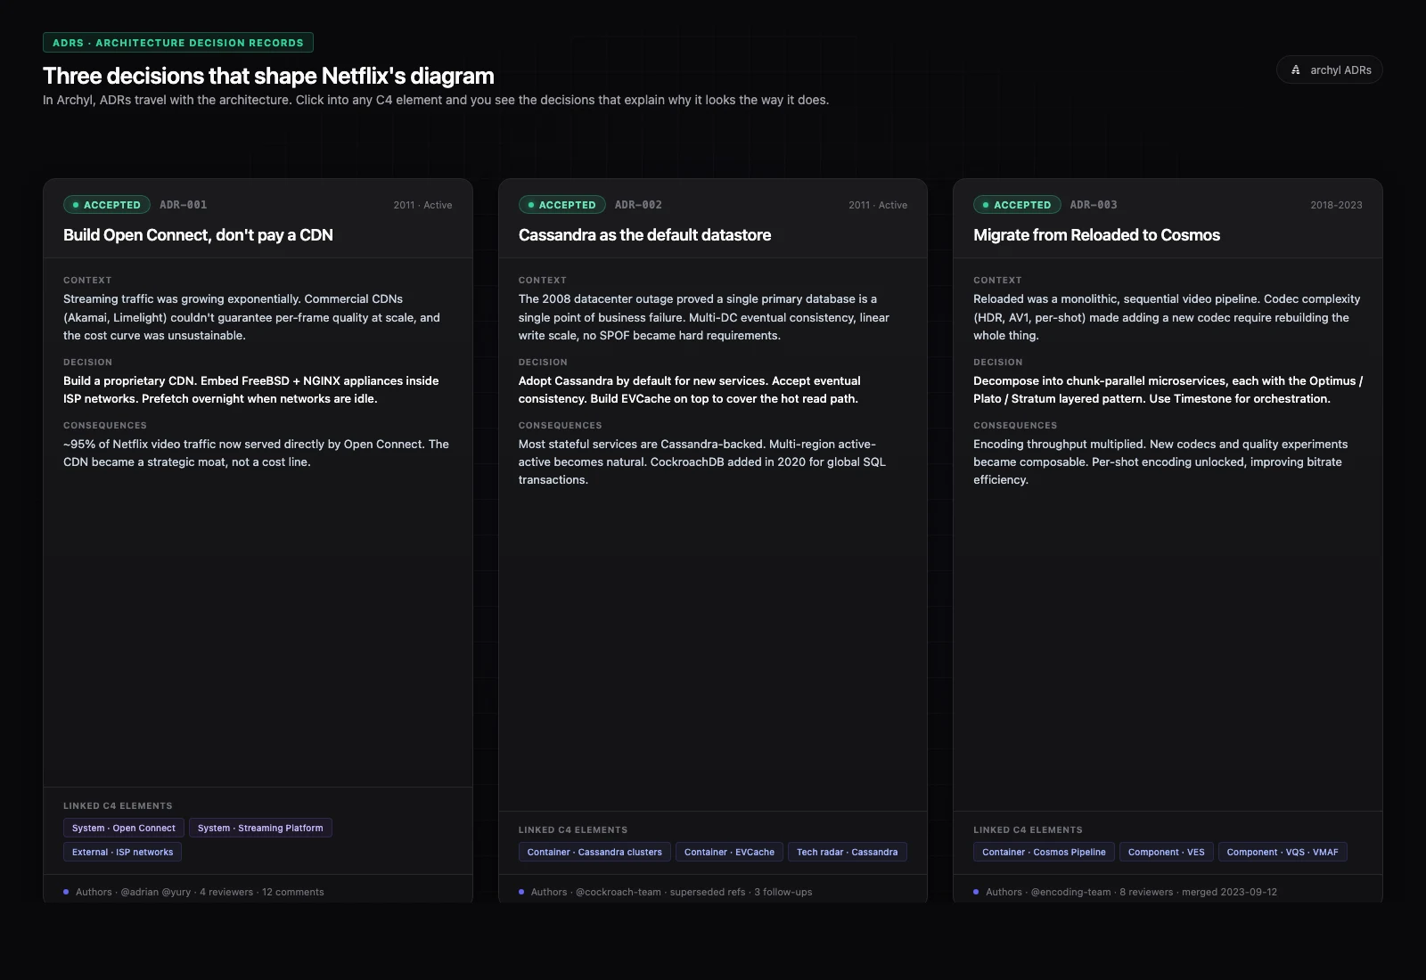The image size is (1426, 980).
Task: Click the 2011 · Active label on ADR-001
Action: click(422, 205)
